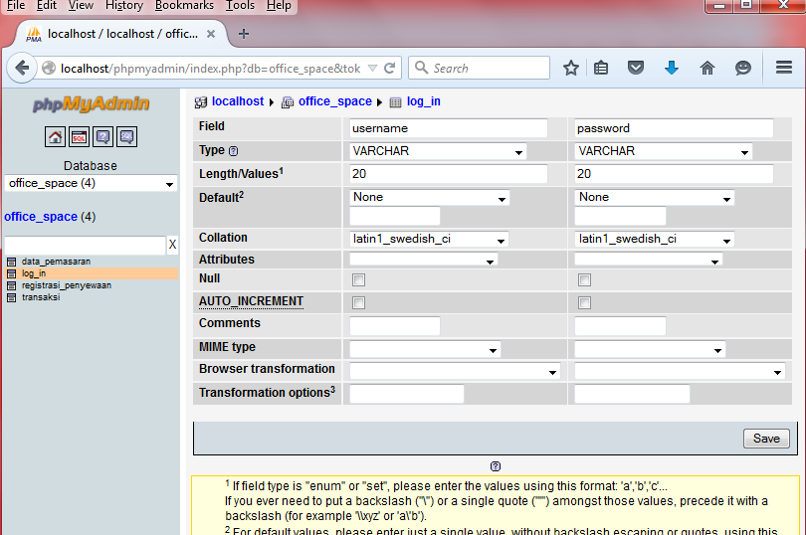Viewport: 806px width, 535px height.
Task: Open the fourth sidebar documentation icon
Action: [126, 136]
